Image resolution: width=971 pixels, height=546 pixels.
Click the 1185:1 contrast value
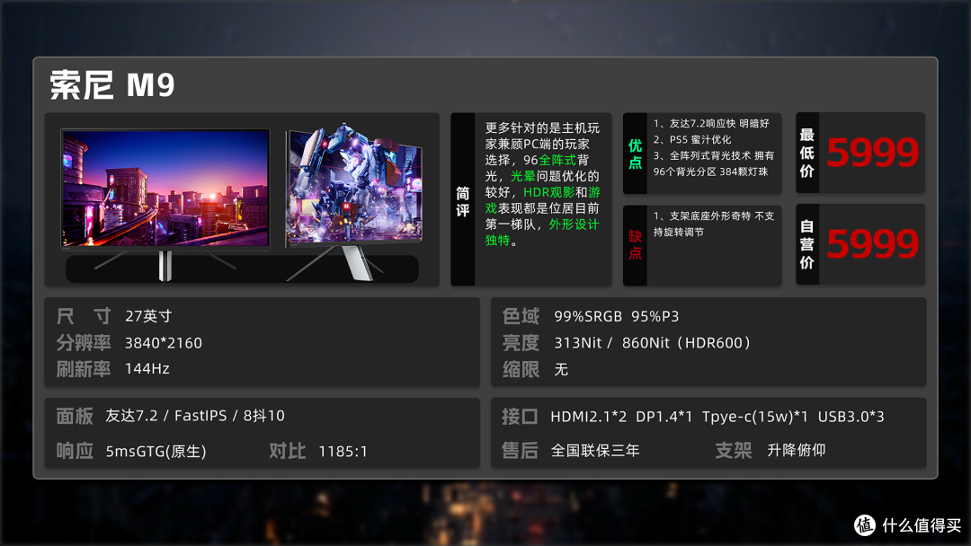pyautogui.click(x=343, y=452)
